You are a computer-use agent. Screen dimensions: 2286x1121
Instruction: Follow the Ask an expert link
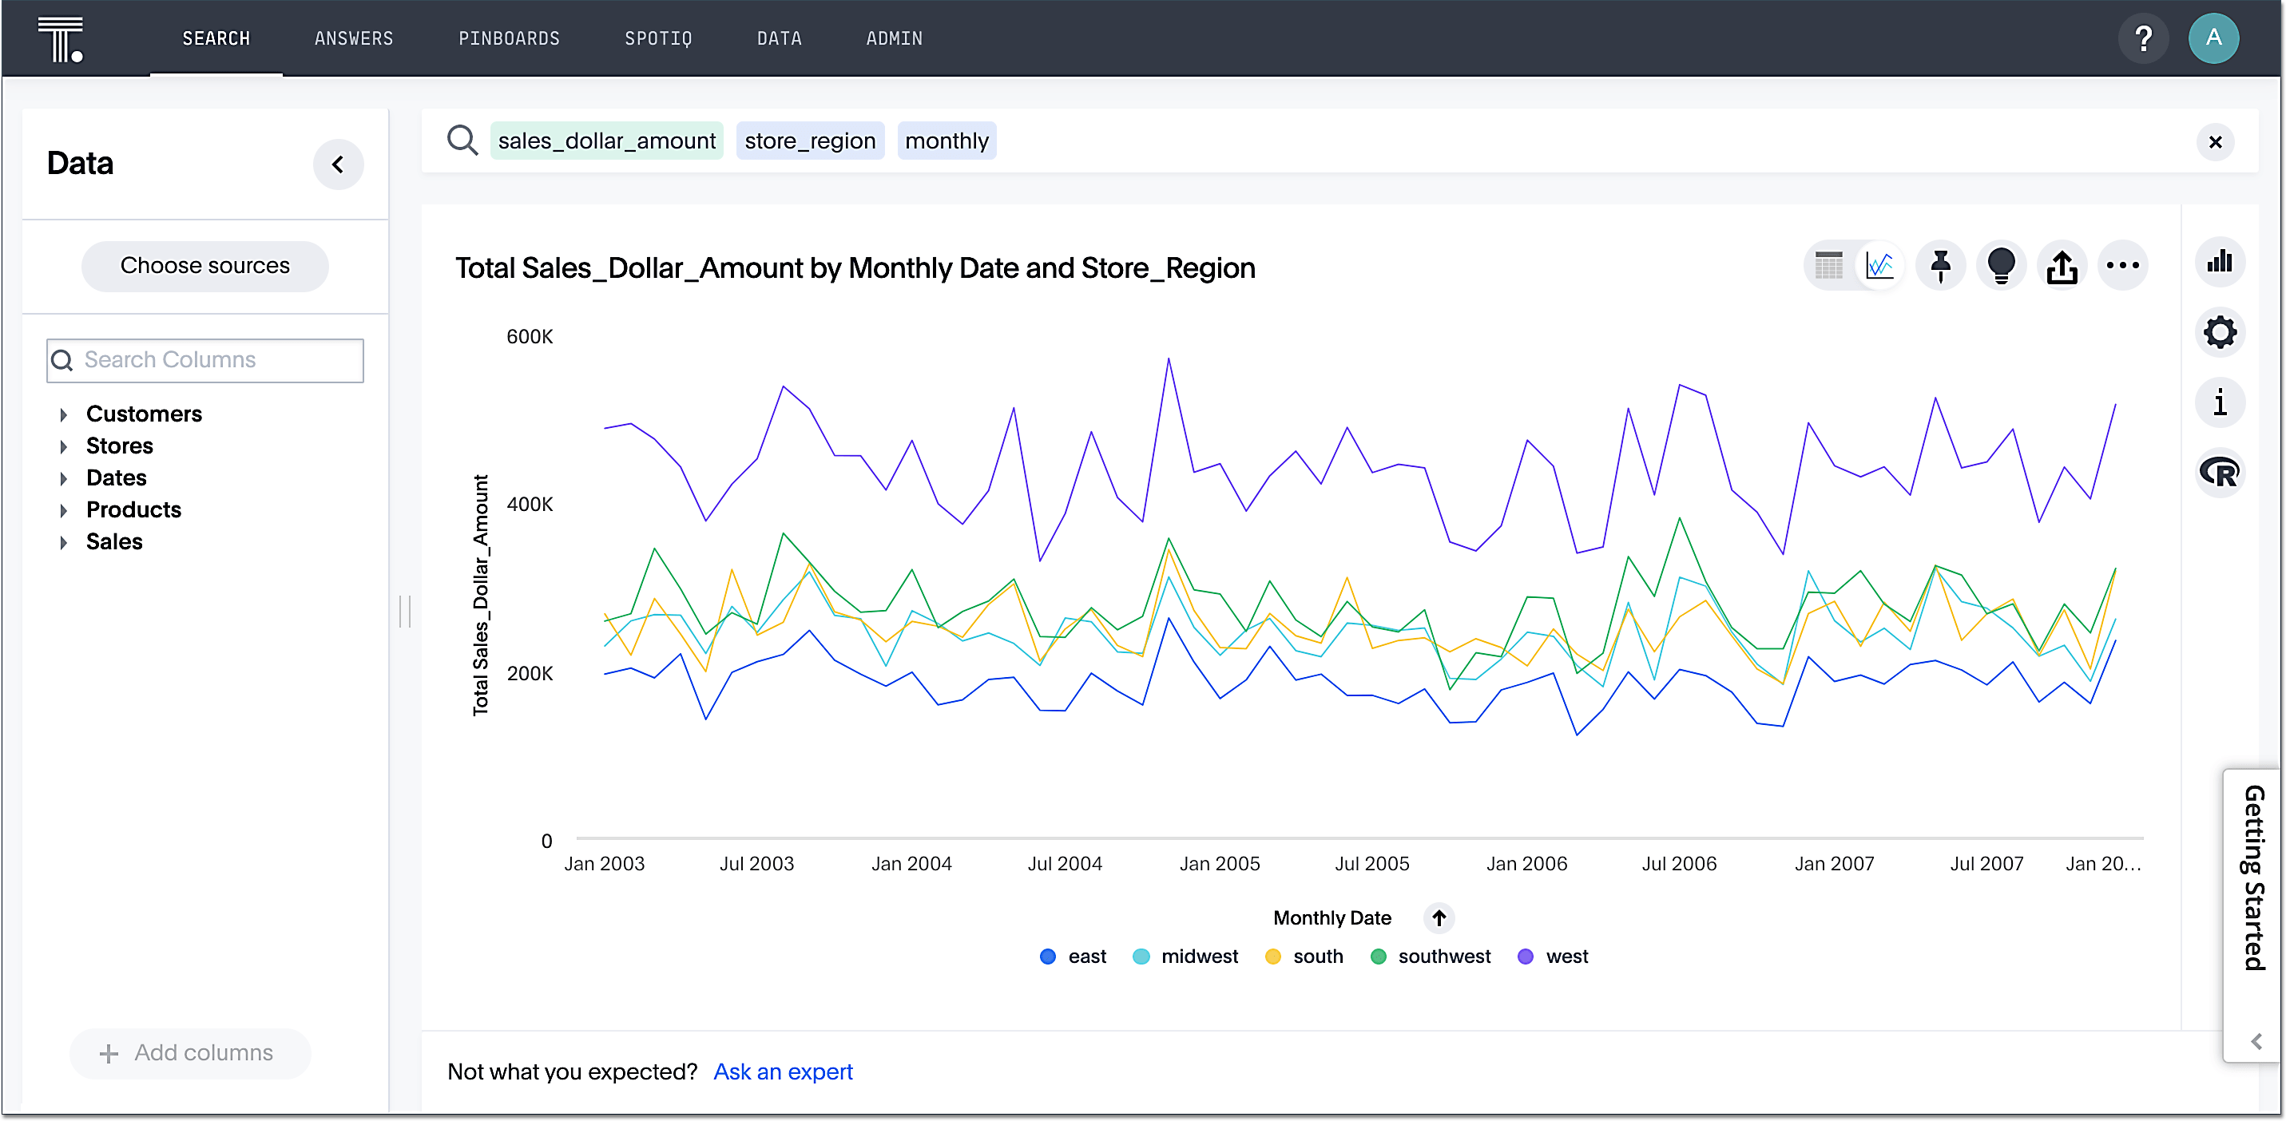pos(782,1071)
